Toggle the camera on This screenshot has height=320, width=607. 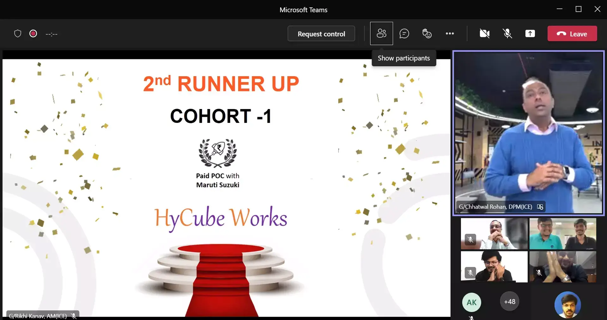(x=484, y=33)
